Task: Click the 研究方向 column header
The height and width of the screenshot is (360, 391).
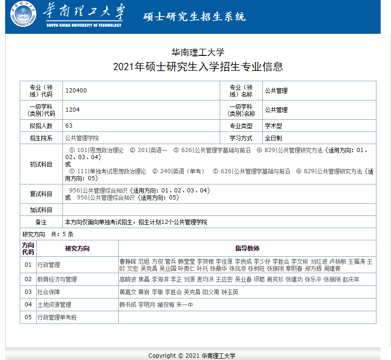Action: click(77, 248)
